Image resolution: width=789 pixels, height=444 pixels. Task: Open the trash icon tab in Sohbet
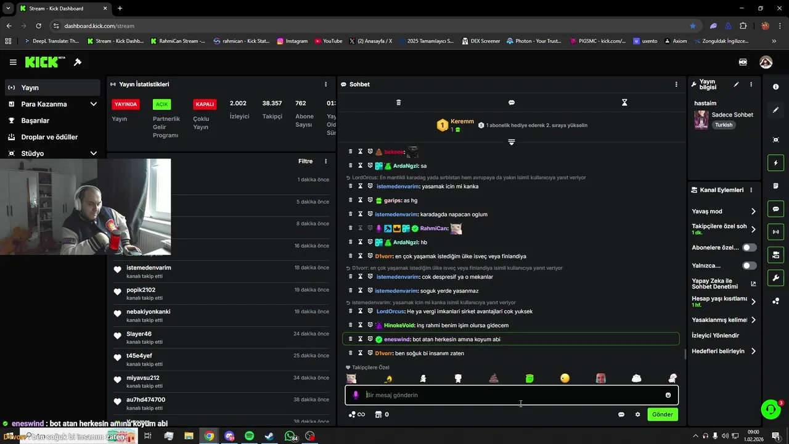coord(398,102)
